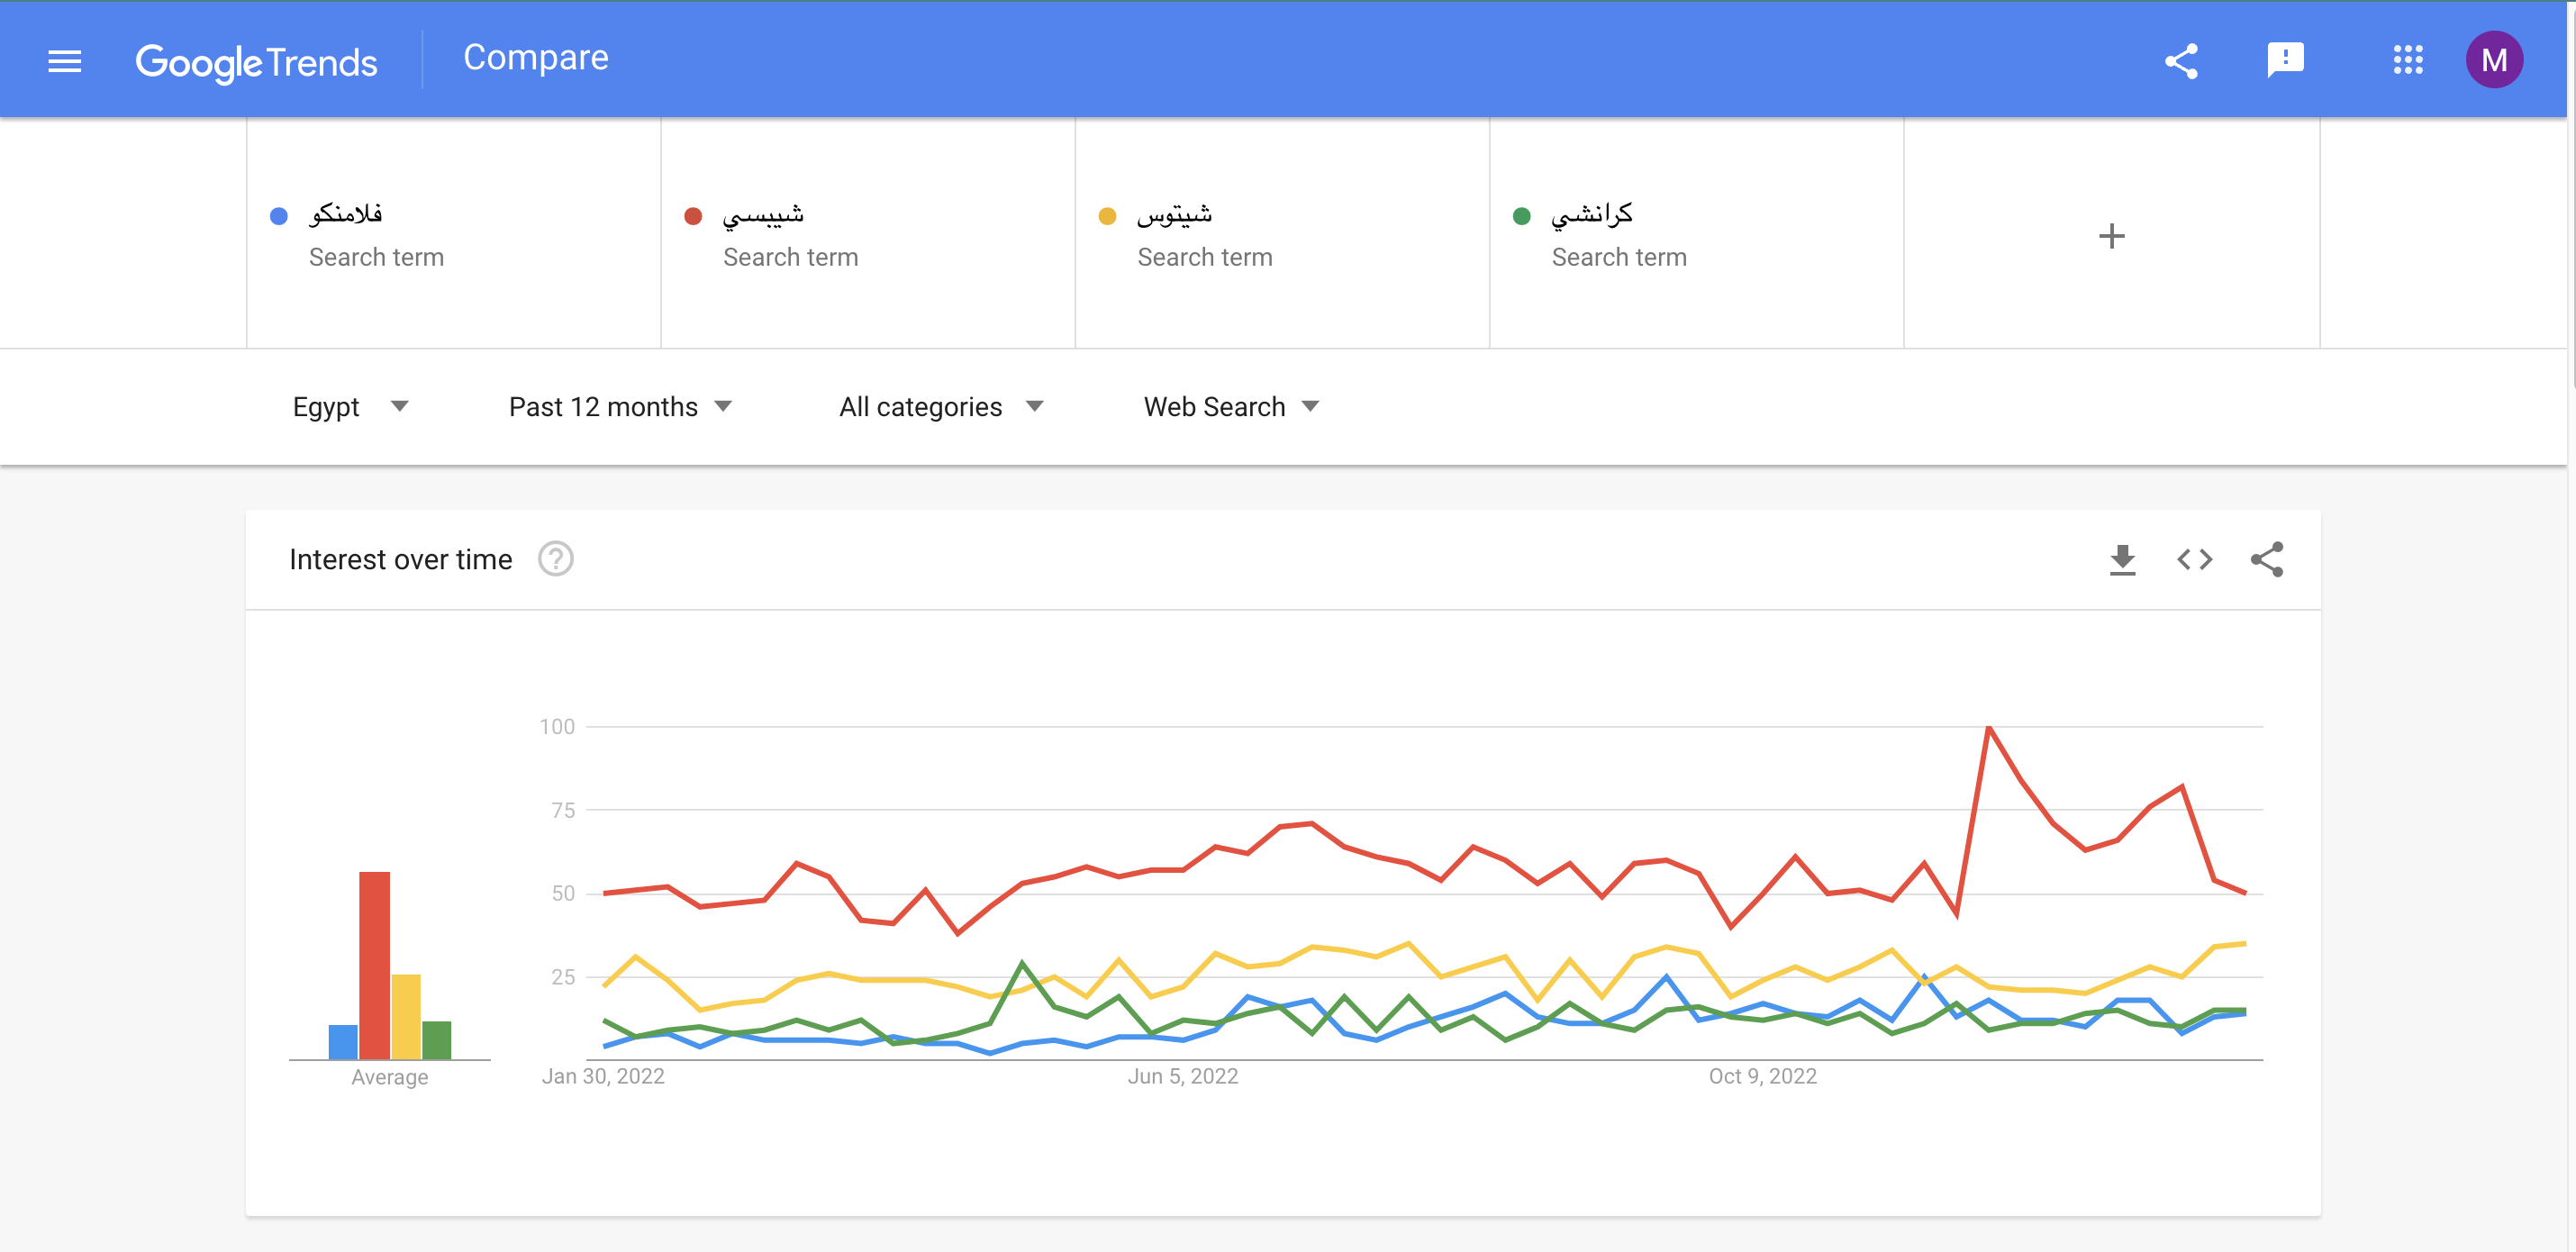Download the Interest over time CSV
This screenshot has width=2576, height=1252.
(x=2122, y=559)
